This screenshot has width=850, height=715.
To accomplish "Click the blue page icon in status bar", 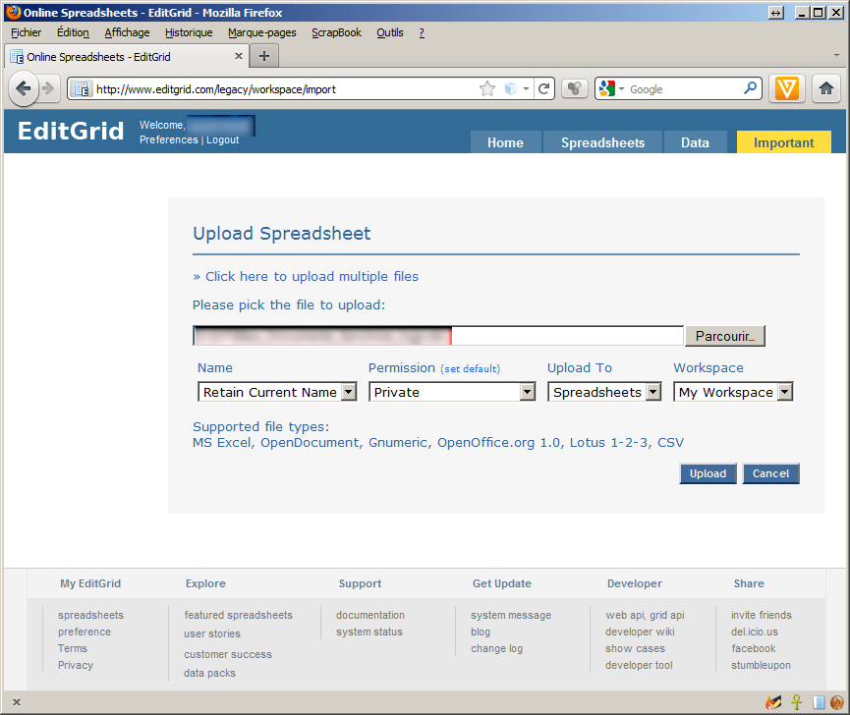I will [819, 702].
